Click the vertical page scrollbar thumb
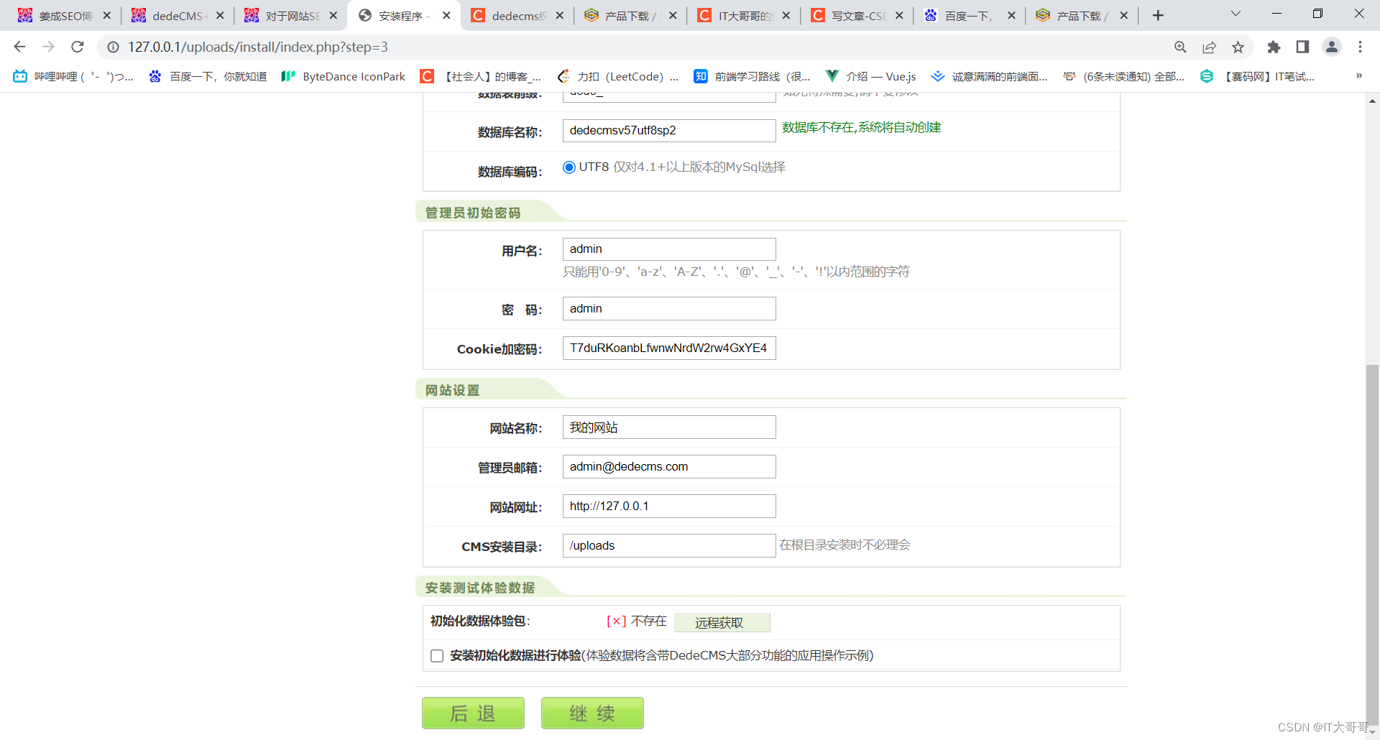1380x740 pixels. pos(1372,544)
